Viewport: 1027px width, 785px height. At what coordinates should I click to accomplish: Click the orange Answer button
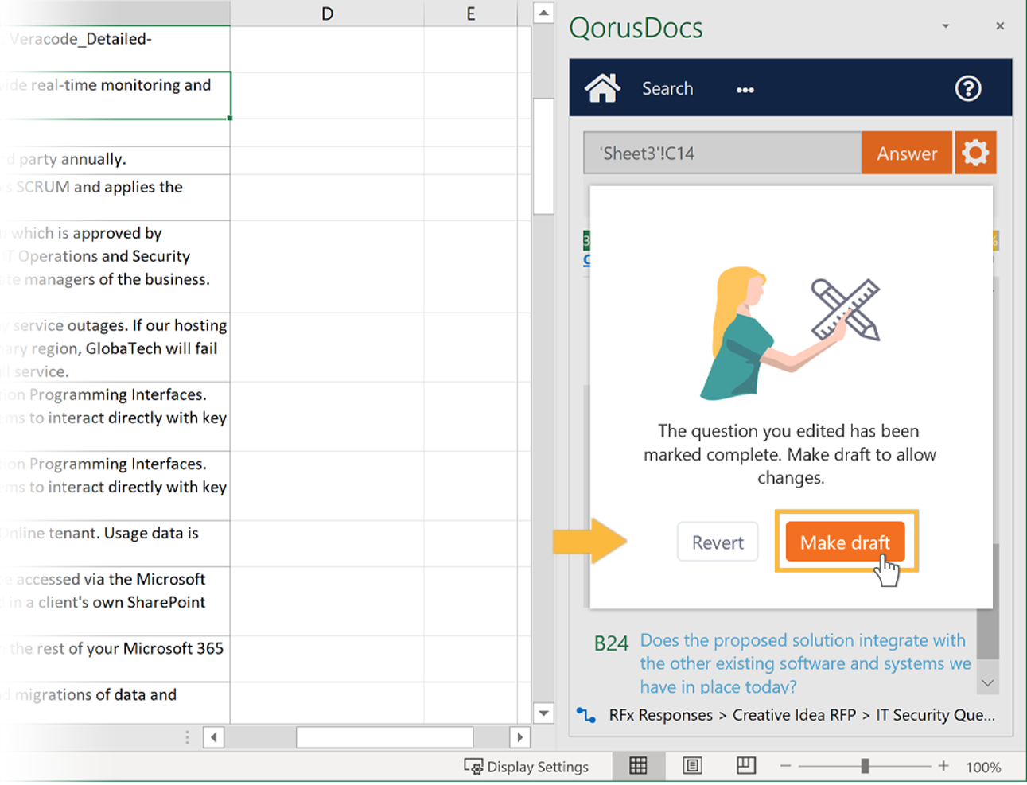(906, 154)
